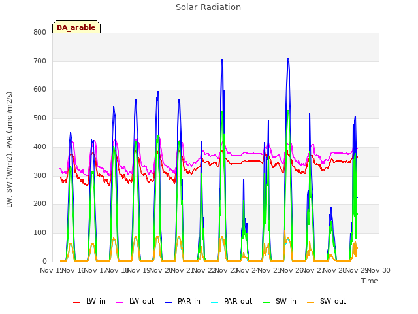This screenshot has width=418, height=314.
Task: Click the PAR_in peak on Nov 22
Action: click(222, 60)
